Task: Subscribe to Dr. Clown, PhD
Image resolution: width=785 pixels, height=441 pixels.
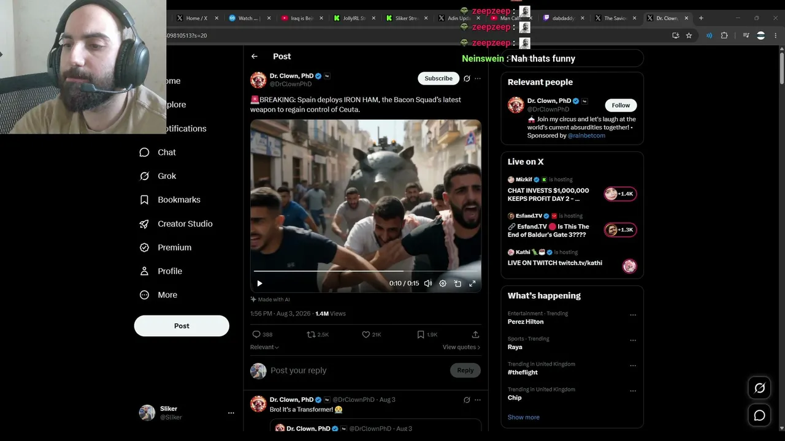Action: [x=438, y=78]
